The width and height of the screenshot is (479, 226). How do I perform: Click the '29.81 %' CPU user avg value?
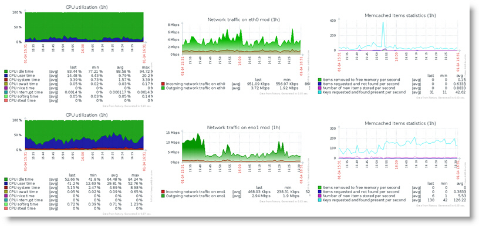click(x=114, y=184)
